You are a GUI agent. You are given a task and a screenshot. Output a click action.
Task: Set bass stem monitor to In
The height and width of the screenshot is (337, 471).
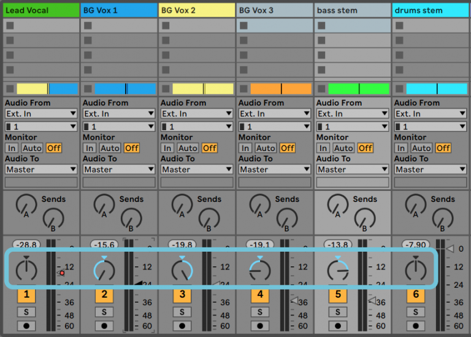point(323,148)
